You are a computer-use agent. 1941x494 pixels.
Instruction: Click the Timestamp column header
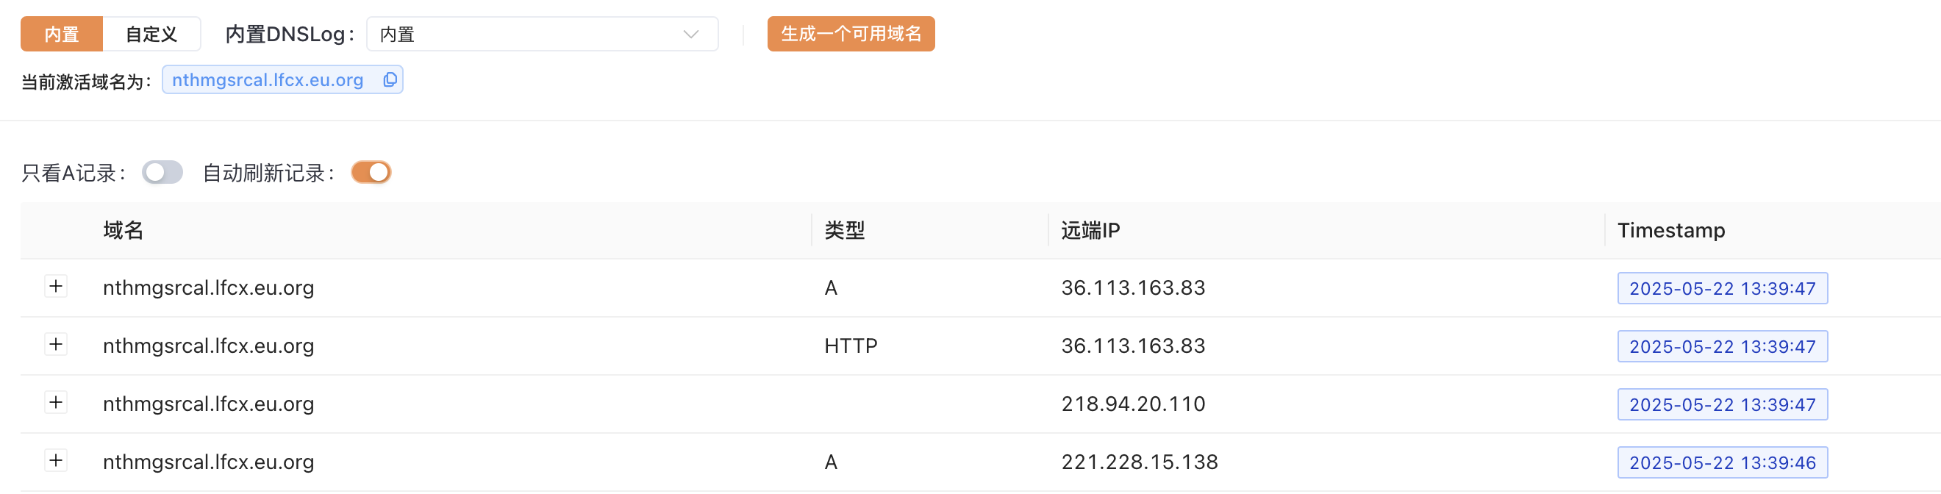click(x=1670, y=230)
